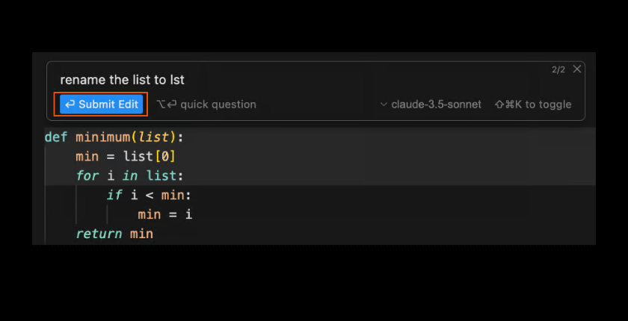Viewport: 628px width, 321px height.
Task: Click the 'return' keyword
Action: (x=99, y=234)
